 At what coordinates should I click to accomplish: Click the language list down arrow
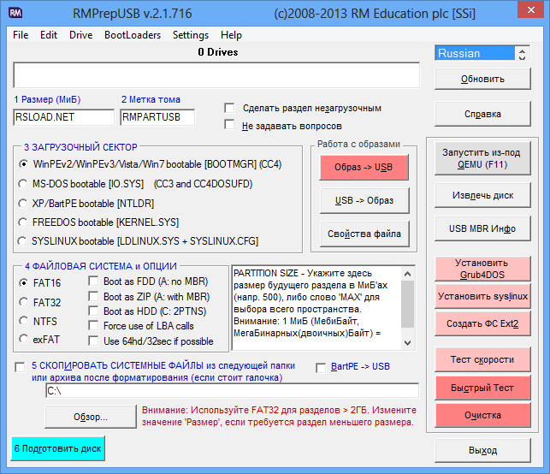pyautogui.click(x=523, y=56)
